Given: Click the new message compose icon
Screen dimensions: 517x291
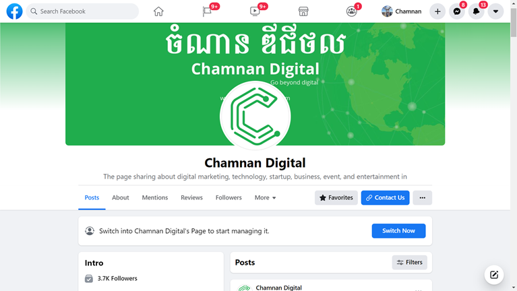Looking at the screenshot, I should point(494,275).
